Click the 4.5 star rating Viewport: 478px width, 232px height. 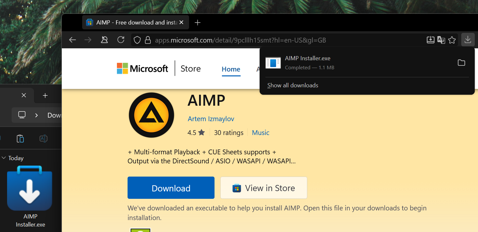[x=196, y=133]
